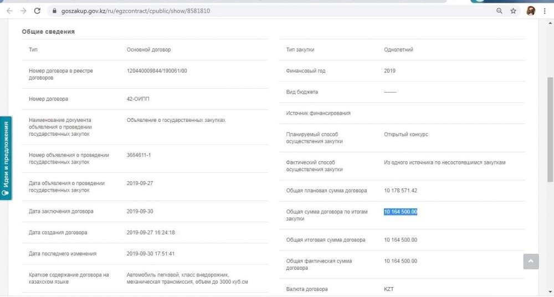Click the highlighted amount 10 164 500.00
Viewport: 554px width, 297px height.
(x=401, y=212)
